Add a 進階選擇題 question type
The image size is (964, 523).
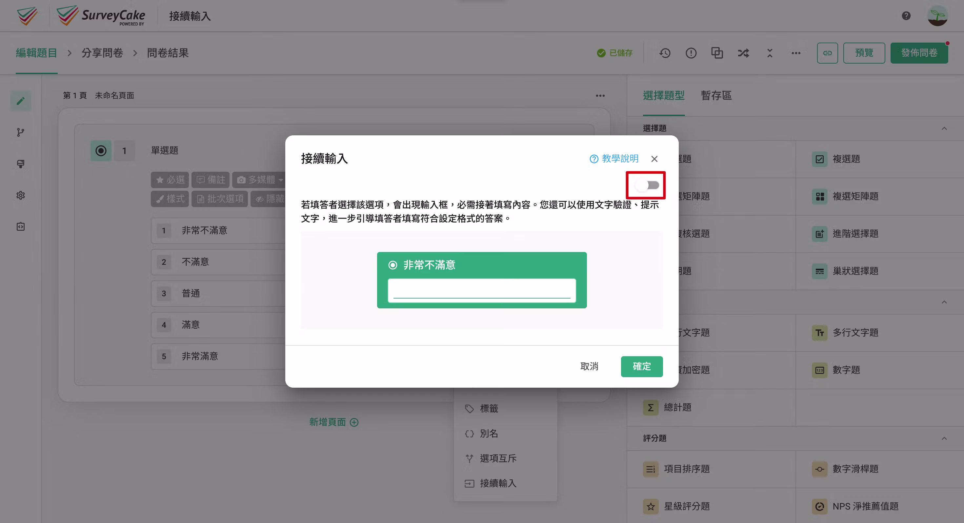pyautogui.click(x=880, y=234)
